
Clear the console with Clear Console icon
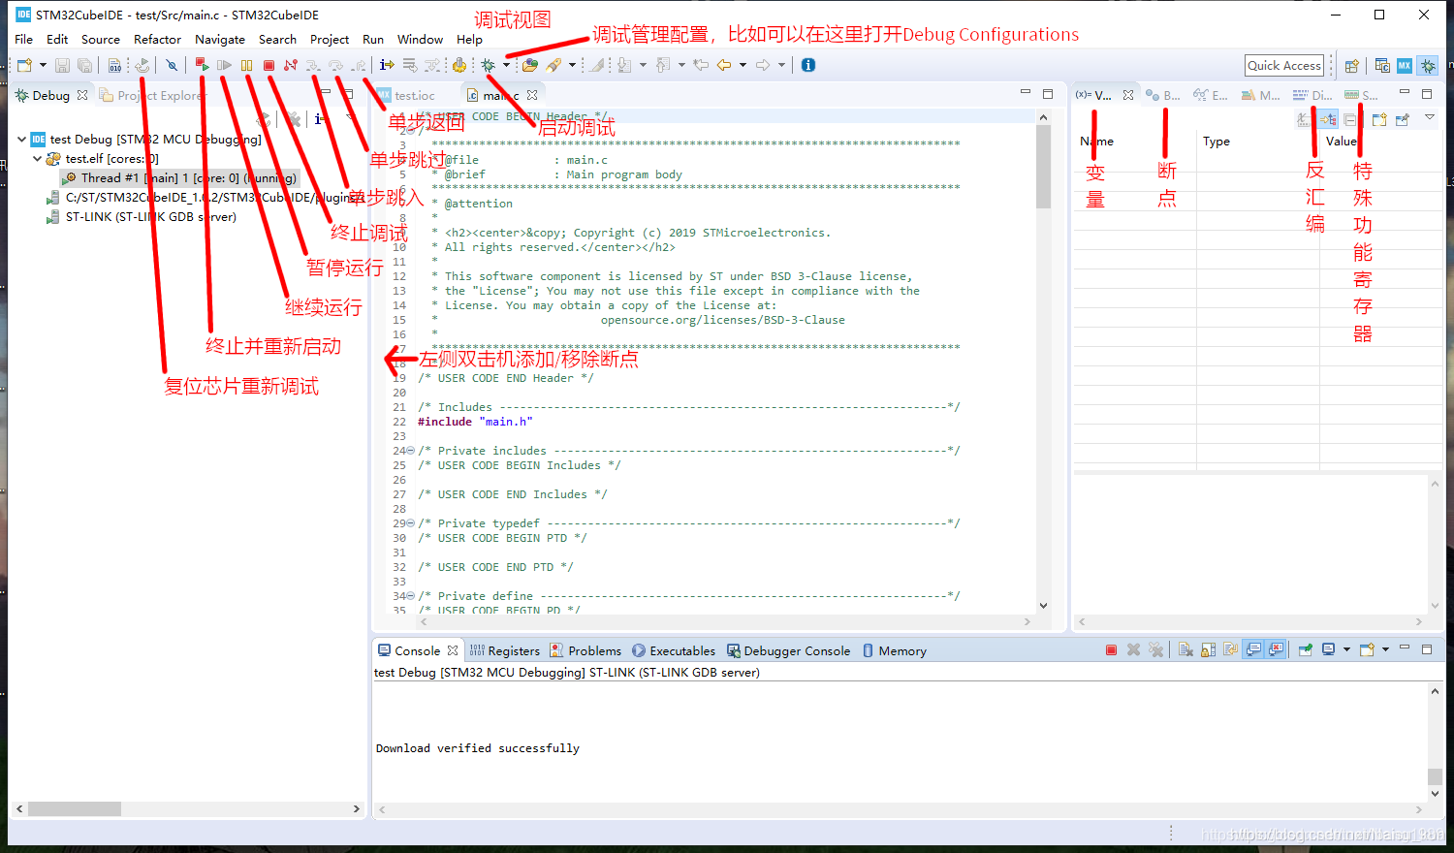(x=1185, y=649)
